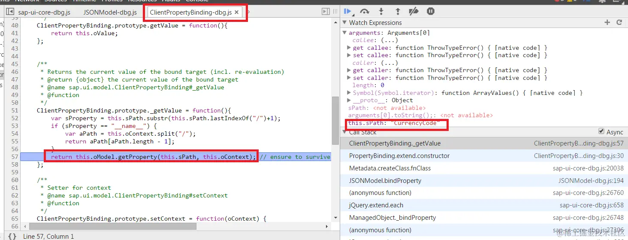Viewport: 628px width, 240px height.
Task: Click the 'length: 0' property
Action: pyautogui.click(x=369, y=85)
